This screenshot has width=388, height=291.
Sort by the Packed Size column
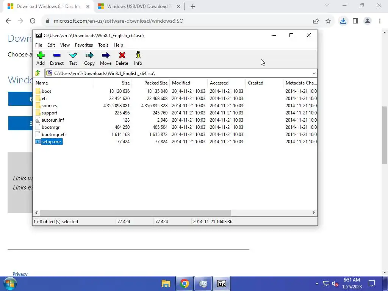(x=151, y=83)
